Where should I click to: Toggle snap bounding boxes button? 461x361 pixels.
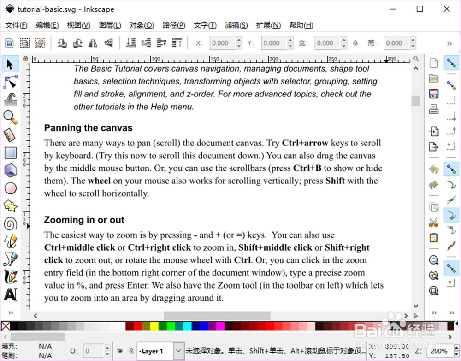(451, 85)
